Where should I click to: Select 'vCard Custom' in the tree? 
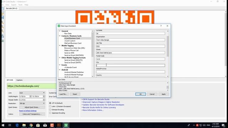click(x=70, y=41)
